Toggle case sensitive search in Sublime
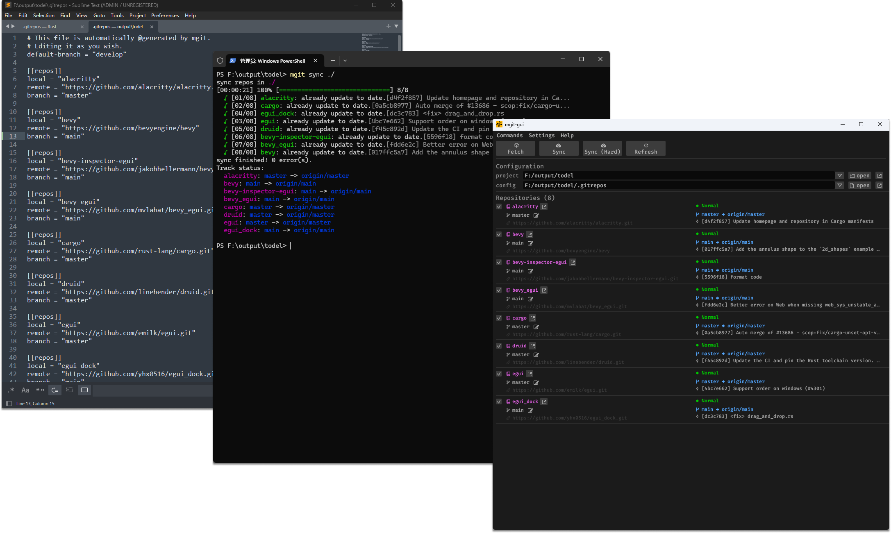This screenshot has height=533, width=891. (25, 390)
